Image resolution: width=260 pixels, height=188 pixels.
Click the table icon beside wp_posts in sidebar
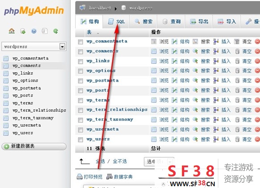[6, 96]
